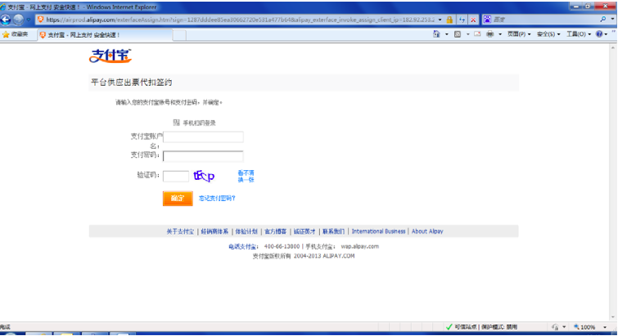Click the 电话支付宝 link
The width and height of the screenshot is (618, 336).
(242, 247)
